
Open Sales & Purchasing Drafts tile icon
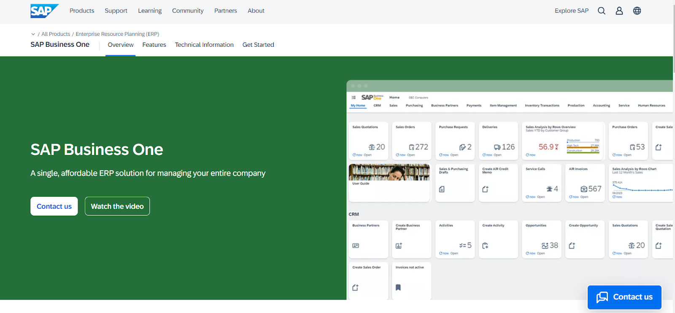pos(442,189)
